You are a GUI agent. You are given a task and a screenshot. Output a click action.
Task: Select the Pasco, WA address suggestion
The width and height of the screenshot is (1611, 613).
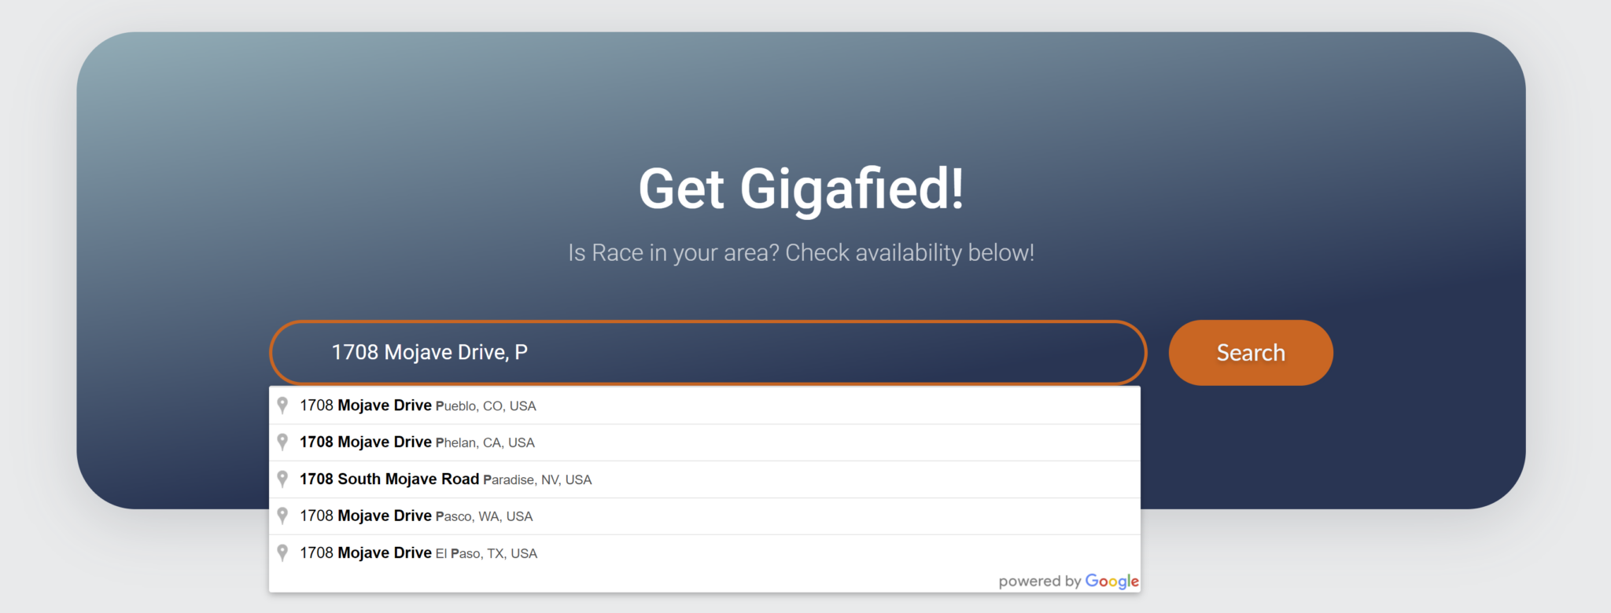(705, 516)
